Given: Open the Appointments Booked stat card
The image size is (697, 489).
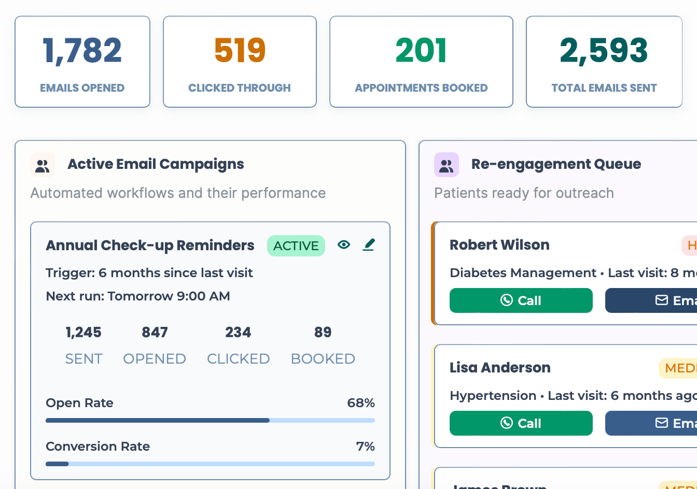Looking at the screenshot, I should pyautogui.click(x=421, y=62).
